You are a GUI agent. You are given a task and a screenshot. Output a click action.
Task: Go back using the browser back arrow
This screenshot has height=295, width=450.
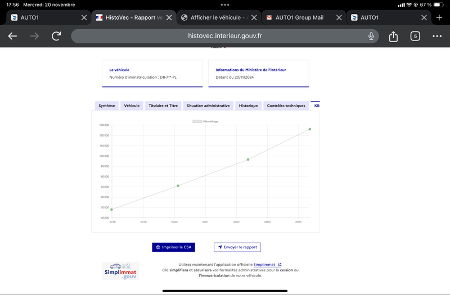pos(12,36)
